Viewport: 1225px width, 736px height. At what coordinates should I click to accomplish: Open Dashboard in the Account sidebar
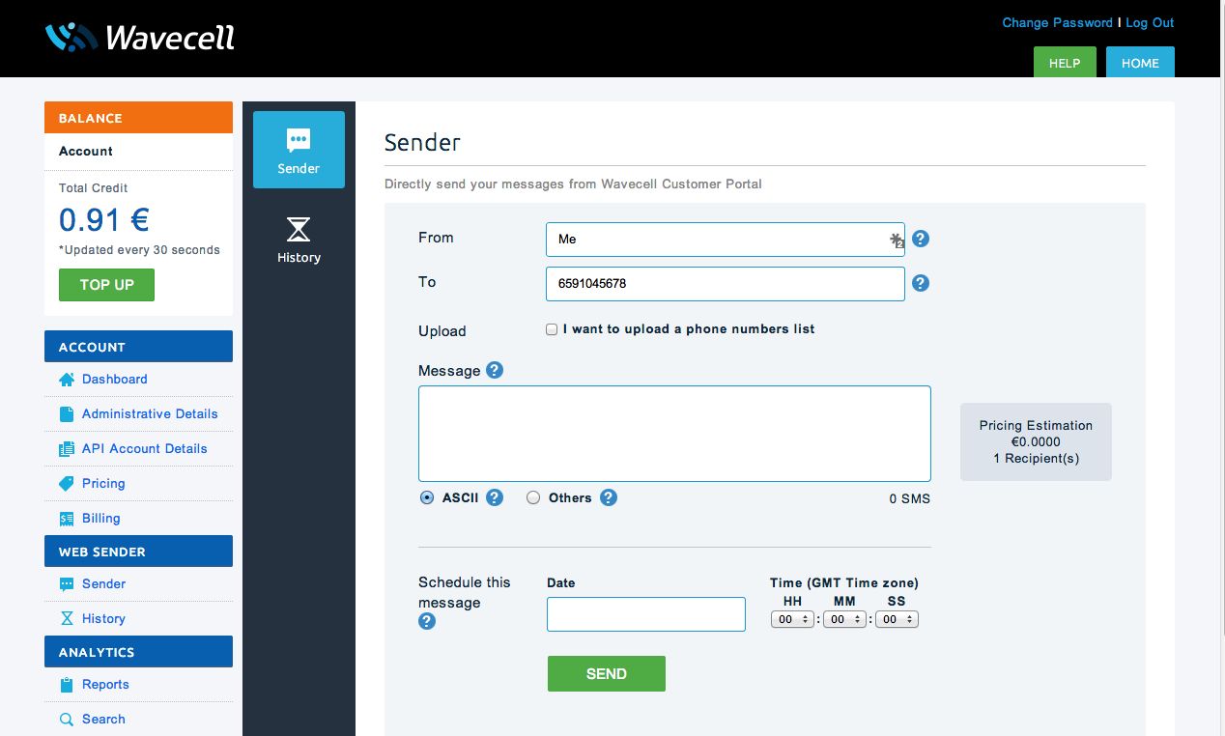pyautogui.click(x=114, y=379)
